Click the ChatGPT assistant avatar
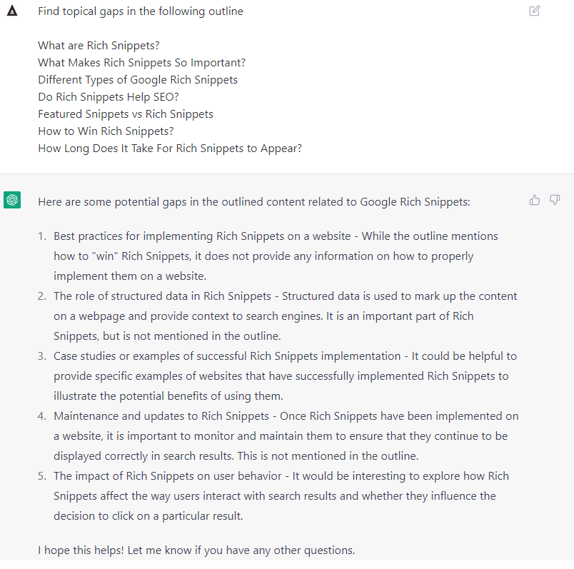This screenshot has height=569, width=574. coord(11,201)
